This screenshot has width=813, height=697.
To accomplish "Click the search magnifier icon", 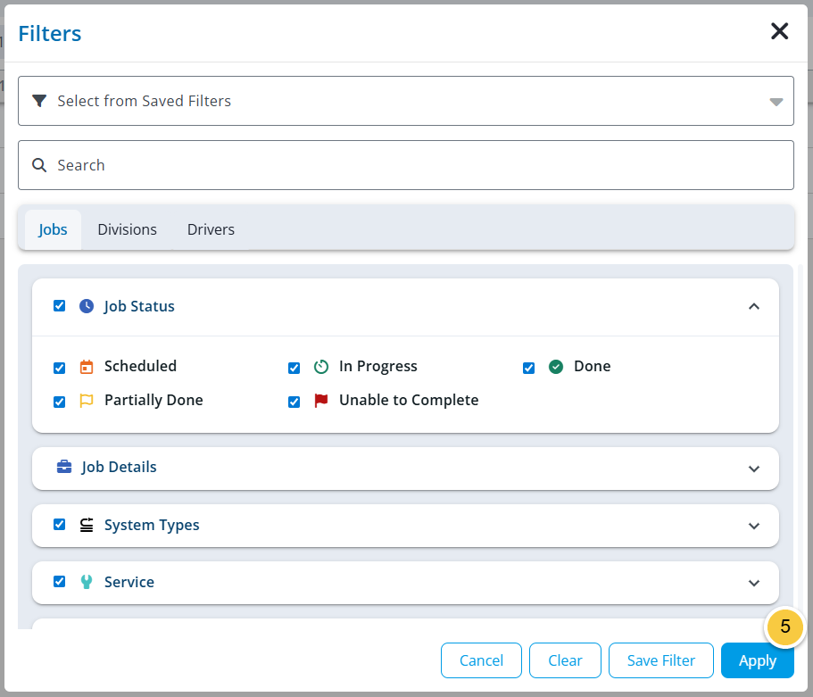I will click(39, 164).
